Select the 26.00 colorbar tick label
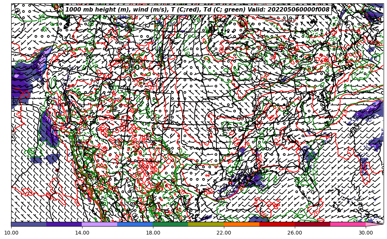 click(x=295, y=233)
